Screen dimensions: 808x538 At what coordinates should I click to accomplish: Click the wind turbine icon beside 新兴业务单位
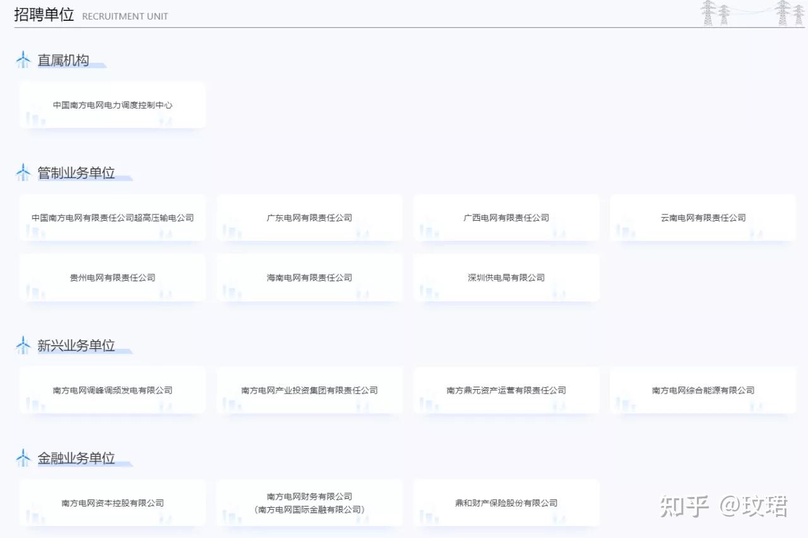[23, 345]
